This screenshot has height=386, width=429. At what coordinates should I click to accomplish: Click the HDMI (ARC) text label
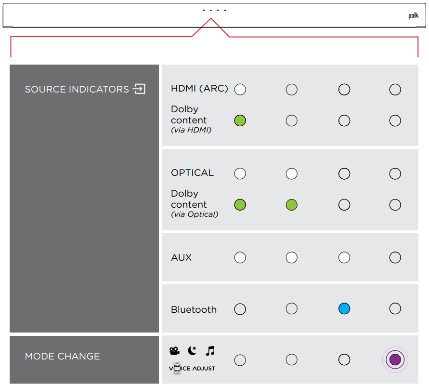[x=199, y=89]
